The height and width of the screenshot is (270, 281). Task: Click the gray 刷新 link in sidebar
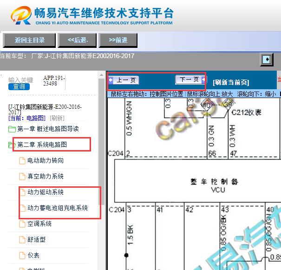pyautogui.click(x=57, y=118)
